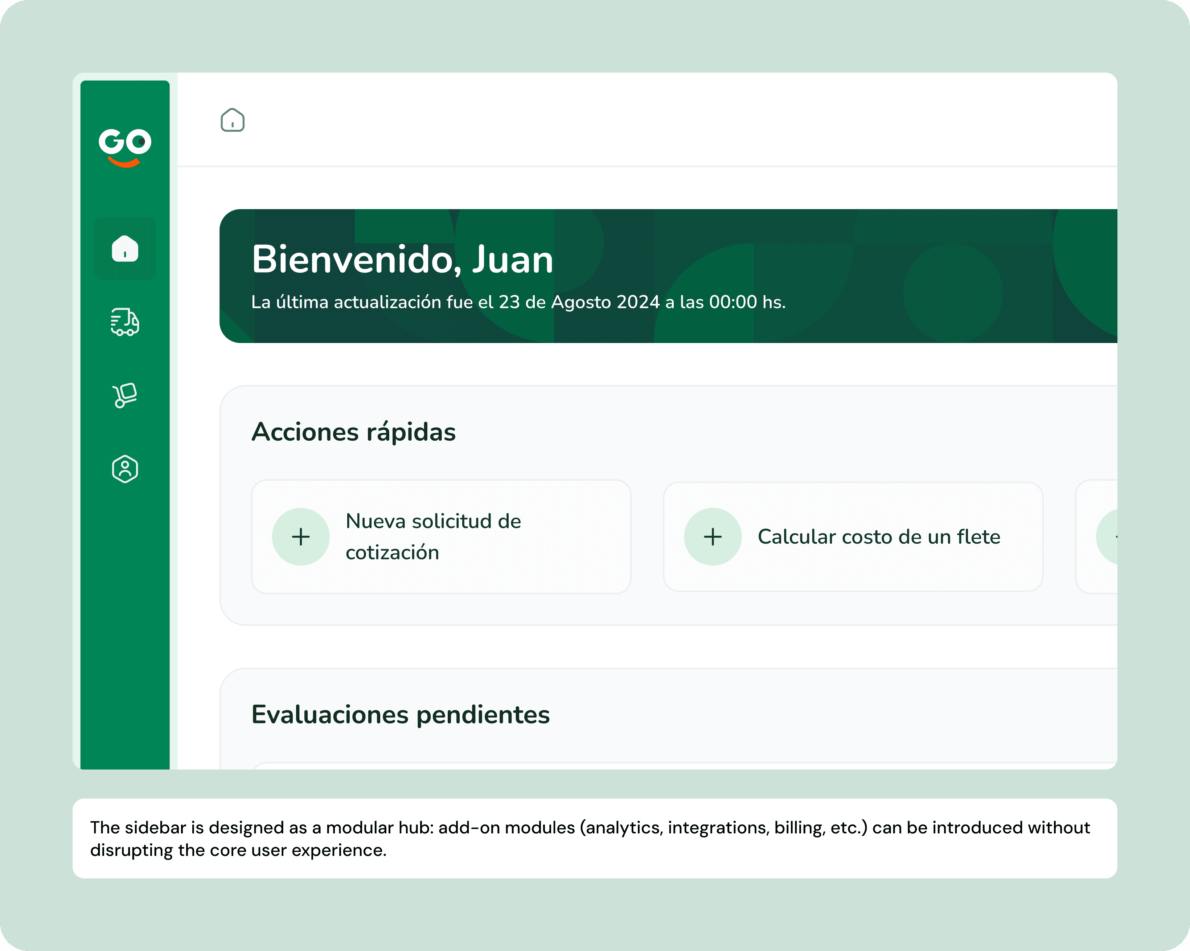The height and width of the screenshot is (951, 1190).
Task: Open the Calcular costo de un flete card
Action: (879, 536)
